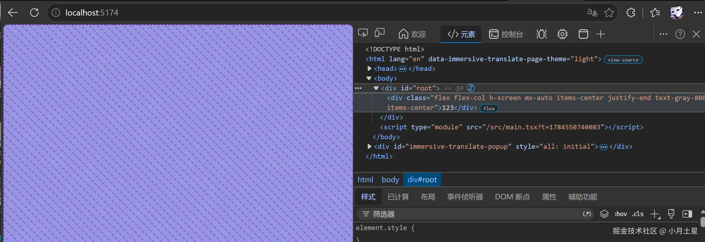Expand the collapsed head contents ellipsis
705x242 pixels.
[403, 69]
